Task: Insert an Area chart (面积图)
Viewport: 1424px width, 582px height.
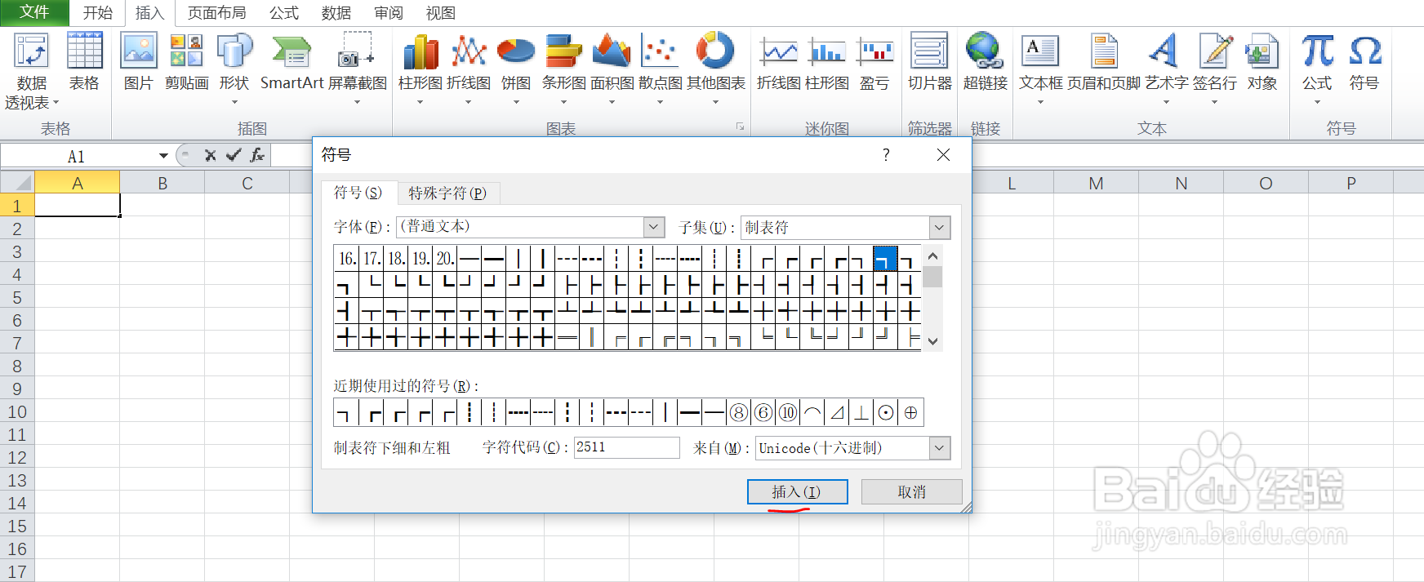Action: pos(612,69)
